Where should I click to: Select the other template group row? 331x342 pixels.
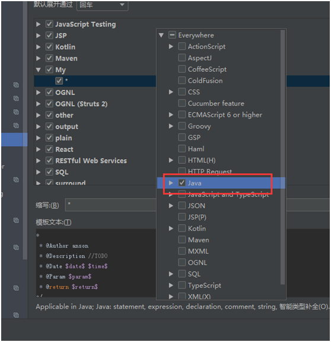[x=95, y=115]
